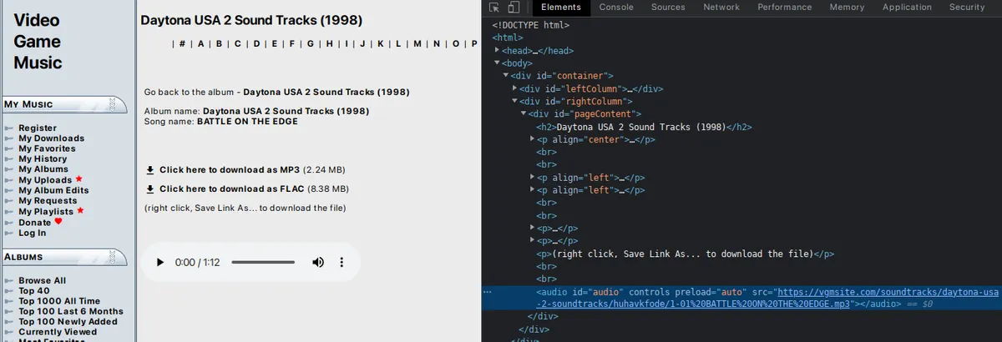Select the DOCTYPE html line
Image resolution: width=1002 pixels, height=342 pixels.
[531, 25]
